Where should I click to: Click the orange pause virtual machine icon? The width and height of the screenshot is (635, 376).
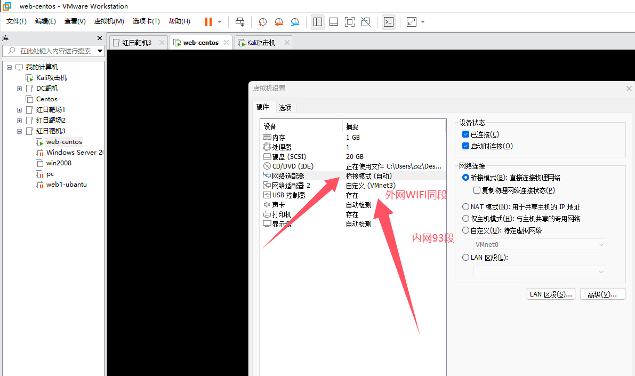click(x=208, y=22)
